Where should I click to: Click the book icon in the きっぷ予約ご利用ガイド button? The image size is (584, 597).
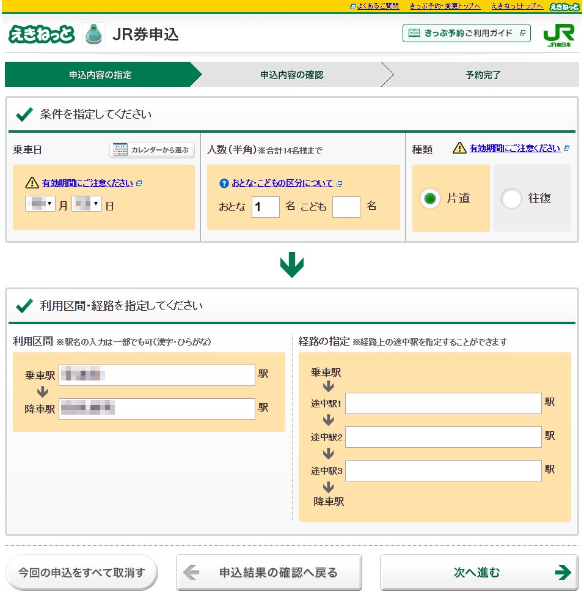click(x=414, y=33)
